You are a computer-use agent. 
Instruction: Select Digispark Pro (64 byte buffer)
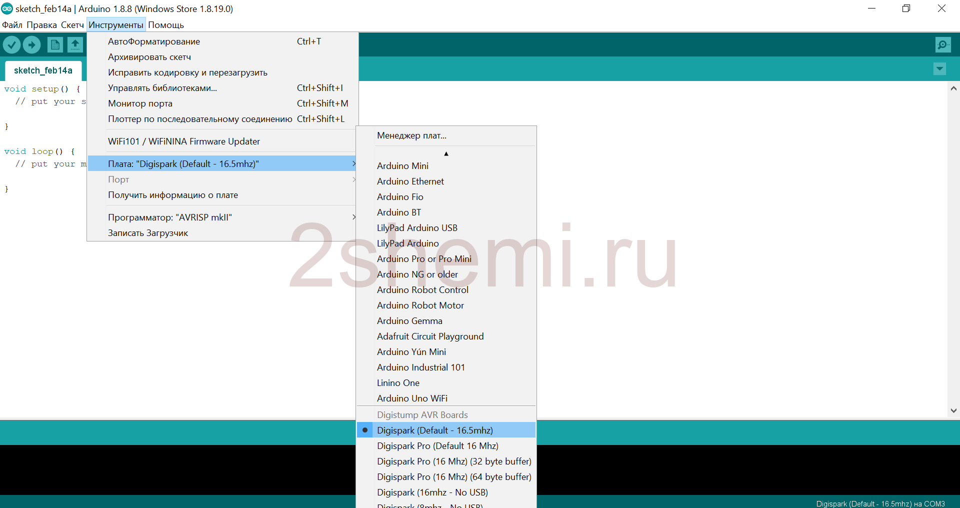pos(446,477)
